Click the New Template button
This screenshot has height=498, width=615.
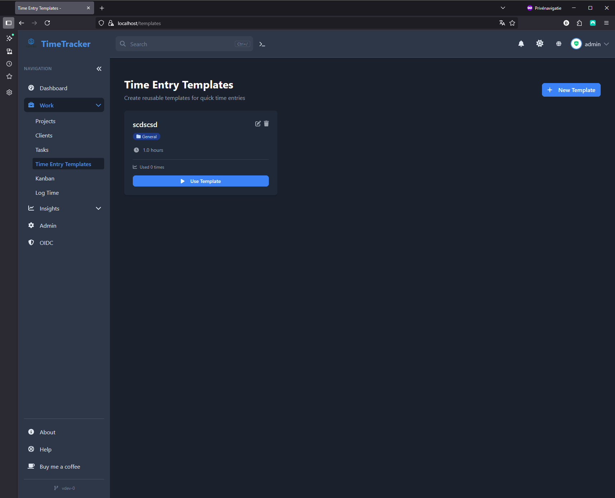[x=571, y=90]
